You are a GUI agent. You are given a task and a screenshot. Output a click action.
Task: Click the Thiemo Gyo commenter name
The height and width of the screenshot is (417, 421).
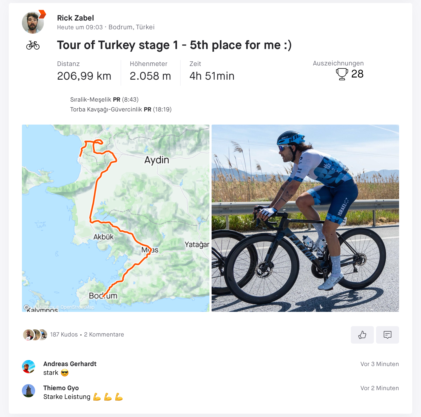point(61,388)
